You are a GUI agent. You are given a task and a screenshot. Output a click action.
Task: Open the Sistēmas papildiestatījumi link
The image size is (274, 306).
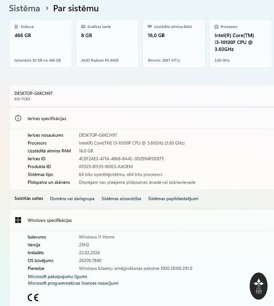pos(173,198)
